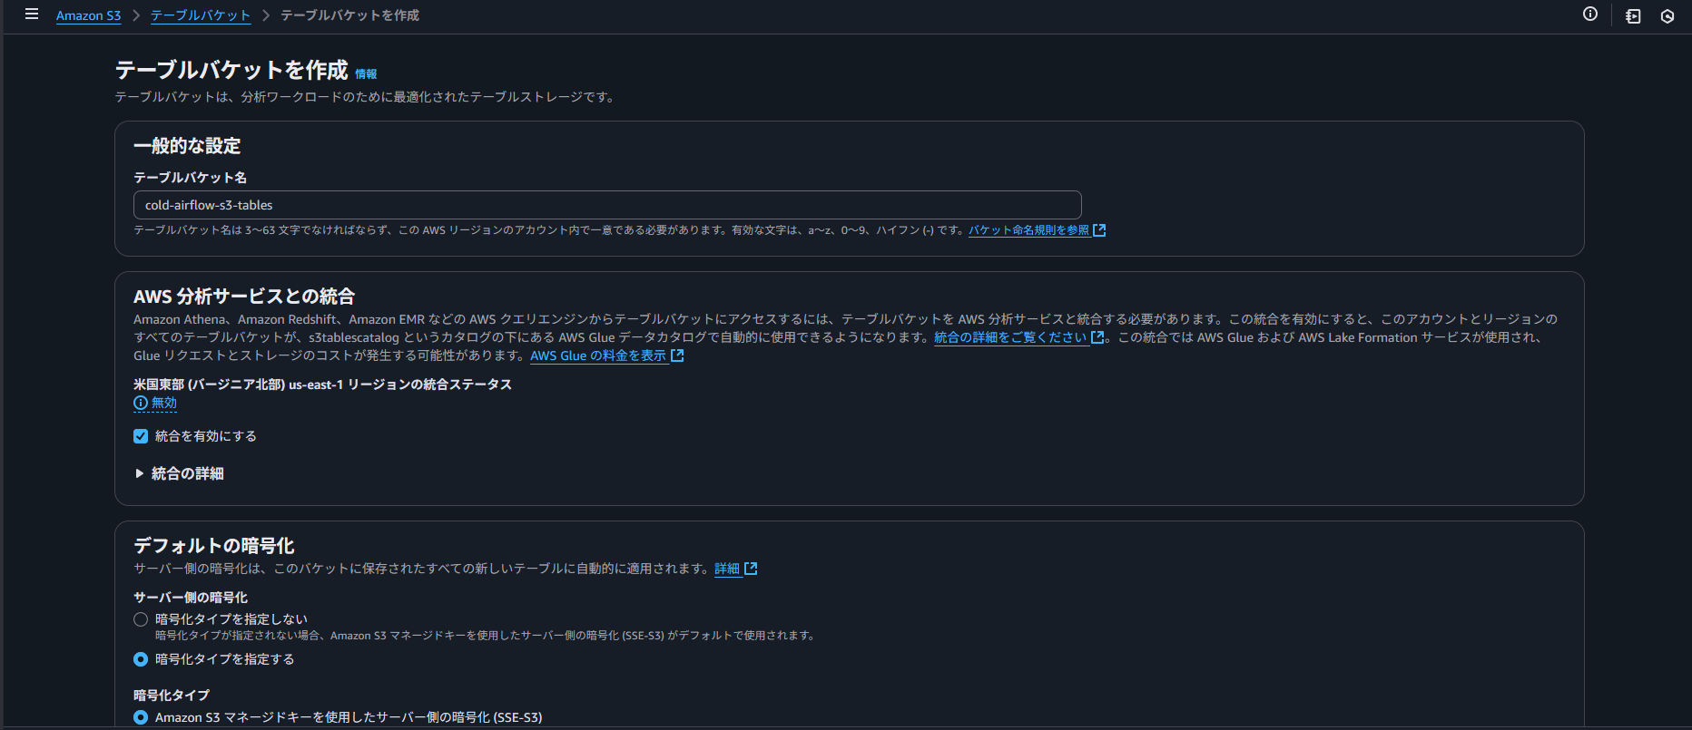1692x730 pixels.
Task: Go to テーブルバケット in the breadcrumb
Action: click(201, 15)
